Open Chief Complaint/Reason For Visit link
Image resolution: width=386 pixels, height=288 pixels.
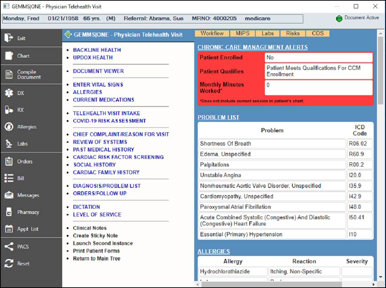coord(121,134)
